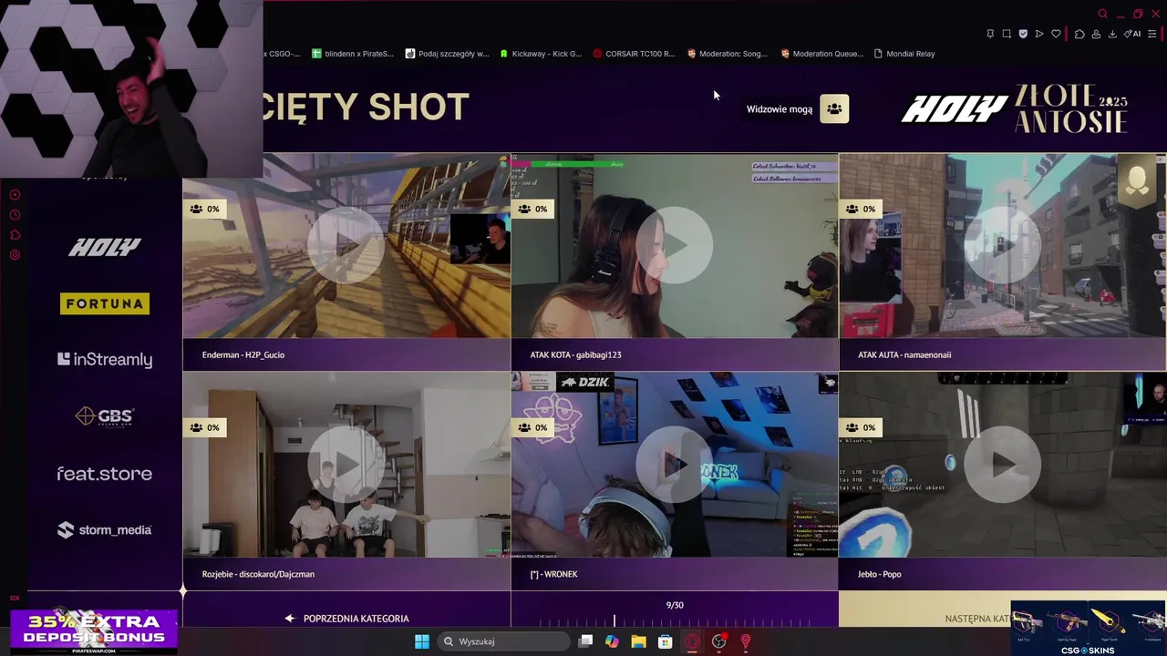Click the send arrow icon in toolbar

pyautogui.click(x=1039, y=34)
